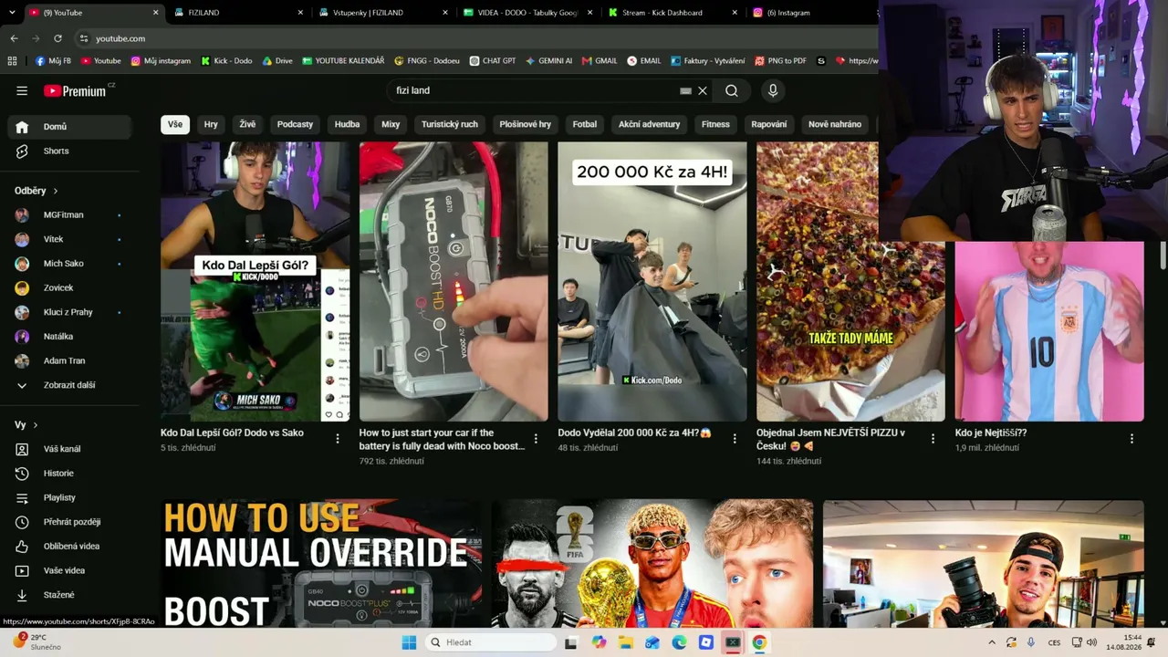Click the browser back arrow
Image resolution: width=1168 pixels, height=657 pixels.
14,38
